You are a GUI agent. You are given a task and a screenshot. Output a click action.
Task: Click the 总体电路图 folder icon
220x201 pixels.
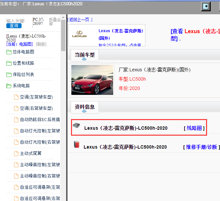click(9, 52)
